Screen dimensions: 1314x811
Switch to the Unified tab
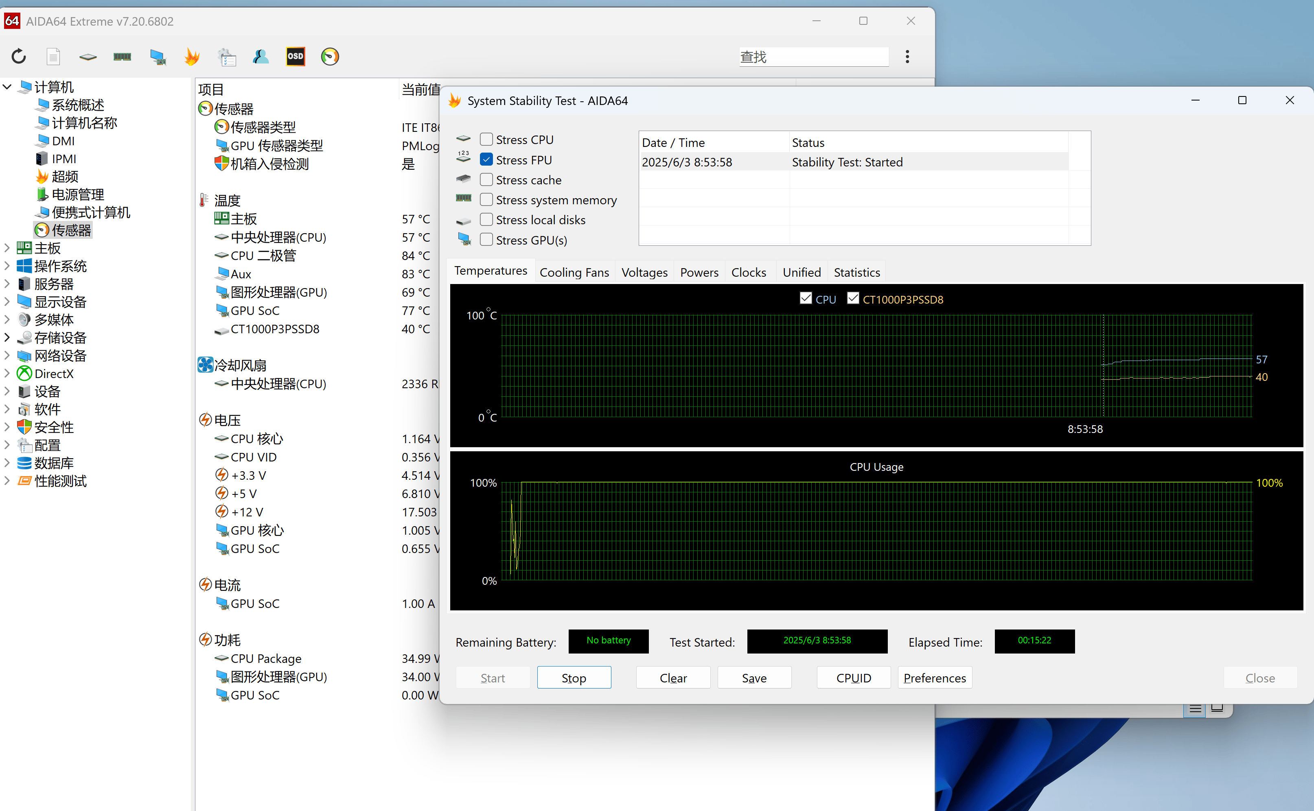[x=802, y=273]
